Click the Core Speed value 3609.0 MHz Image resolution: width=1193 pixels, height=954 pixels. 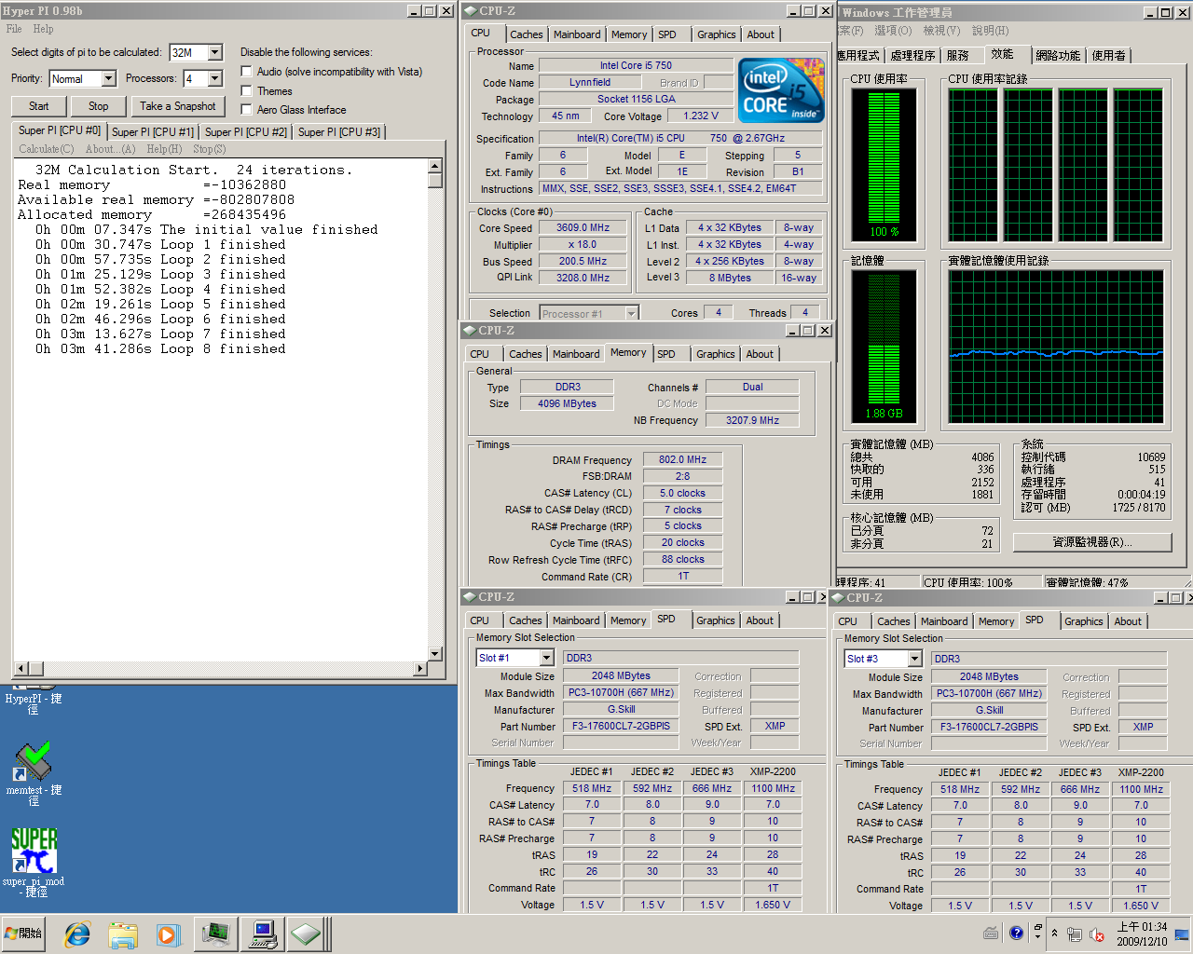pos(583,227)
